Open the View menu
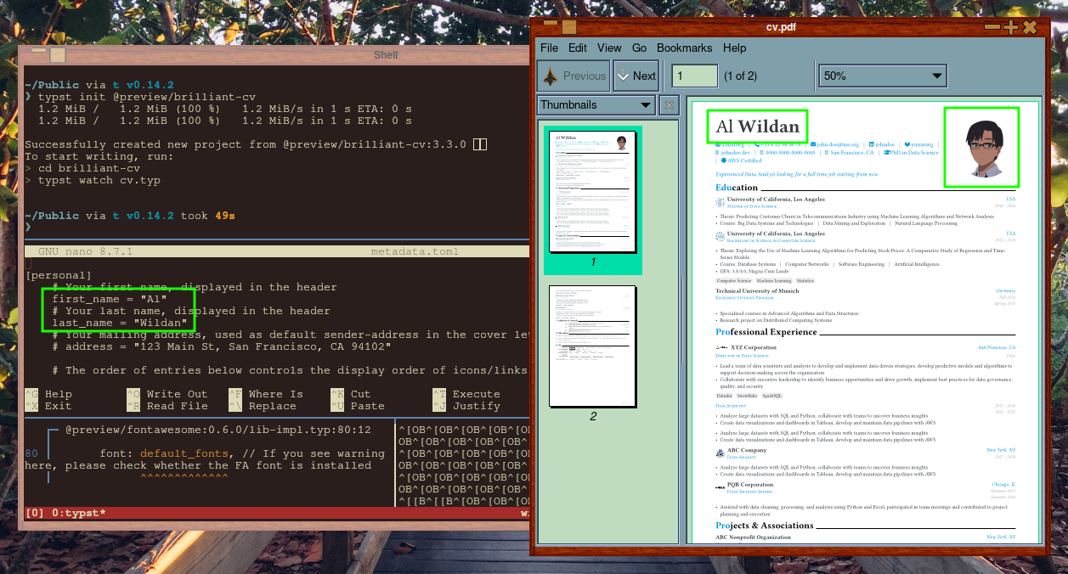Viewport: 1068px width, 574px height. pyautogui.click(x=609, y=48)
